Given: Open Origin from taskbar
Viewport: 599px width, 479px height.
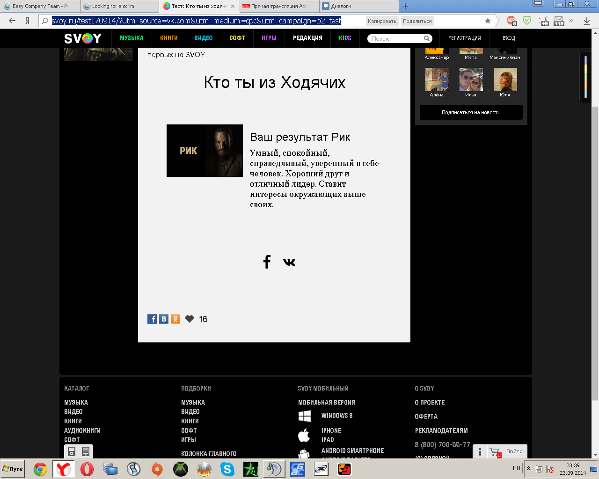Looking at the screenshot, I should click(x=157, y=469).
